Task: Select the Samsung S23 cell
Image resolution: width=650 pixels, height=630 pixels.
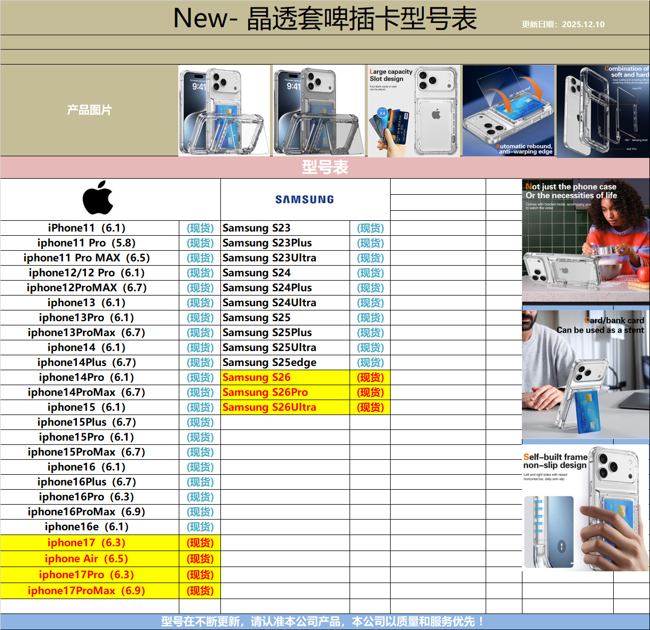Action: [x=286, y=228]
